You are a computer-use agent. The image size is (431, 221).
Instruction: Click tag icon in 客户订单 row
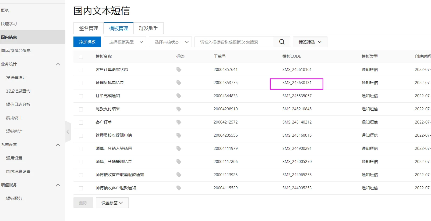tap(179, 122)
